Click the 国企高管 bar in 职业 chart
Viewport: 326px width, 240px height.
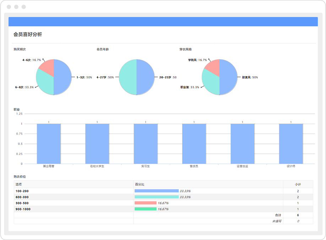pyautogui.click(x=49, y=144)
